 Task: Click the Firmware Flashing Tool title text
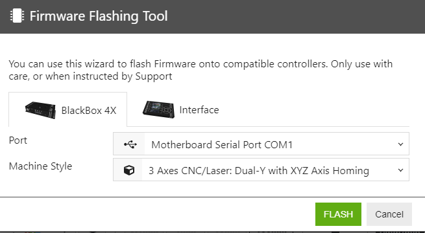[x=99, y=16]
